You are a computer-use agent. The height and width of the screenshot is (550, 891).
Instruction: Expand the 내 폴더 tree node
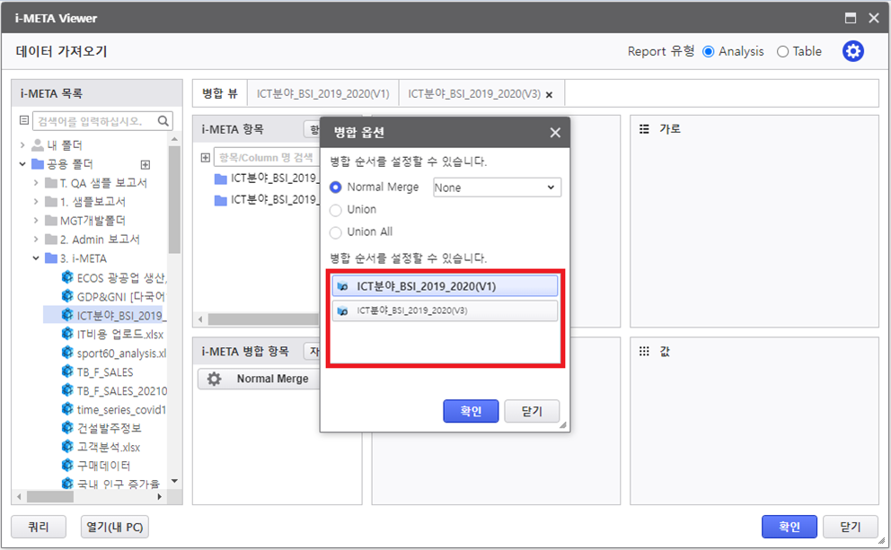point(22,144)
